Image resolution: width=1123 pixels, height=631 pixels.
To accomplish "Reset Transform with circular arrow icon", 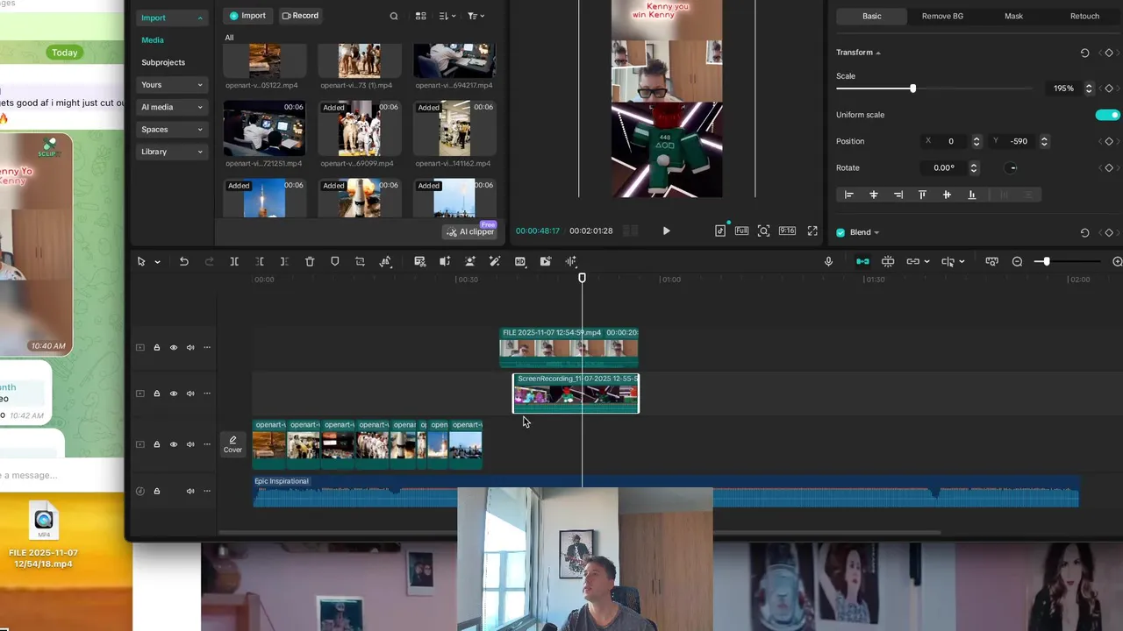I will click(x=1084, y=53).
